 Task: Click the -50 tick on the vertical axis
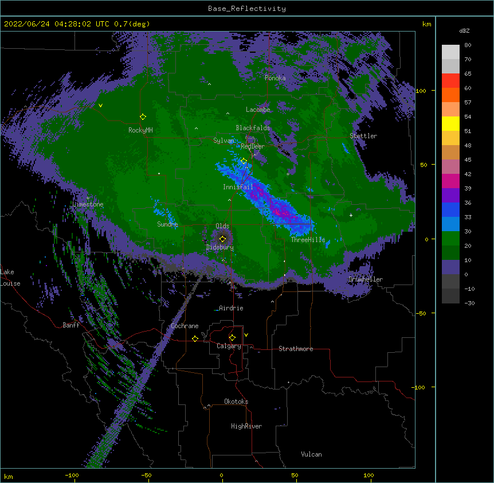421,313
